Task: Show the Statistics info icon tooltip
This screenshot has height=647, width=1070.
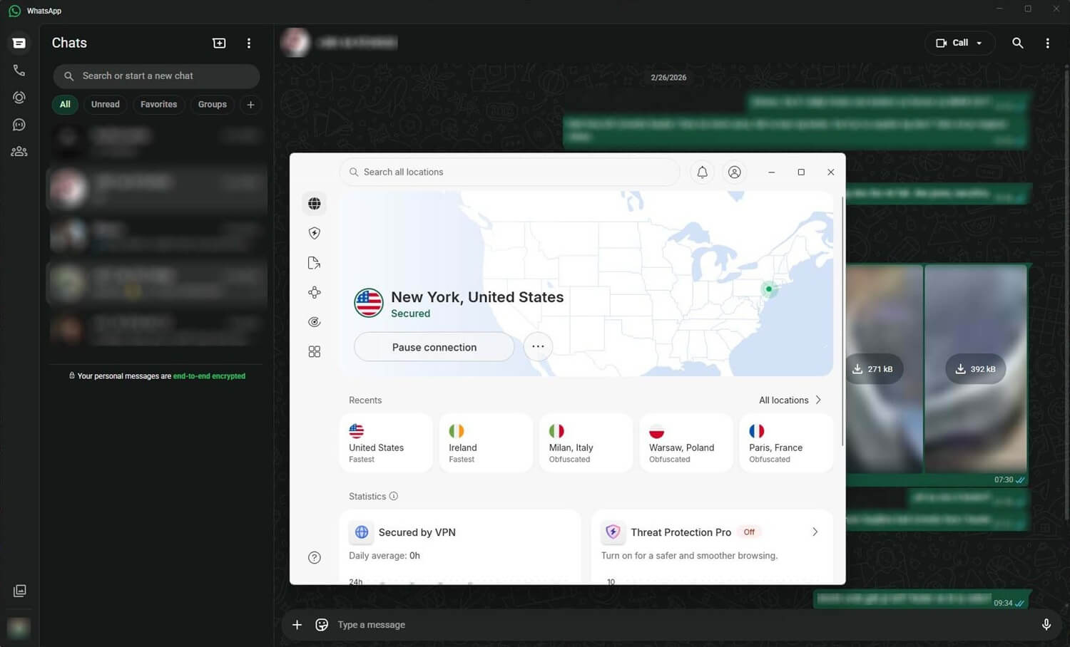Action: 394,497
